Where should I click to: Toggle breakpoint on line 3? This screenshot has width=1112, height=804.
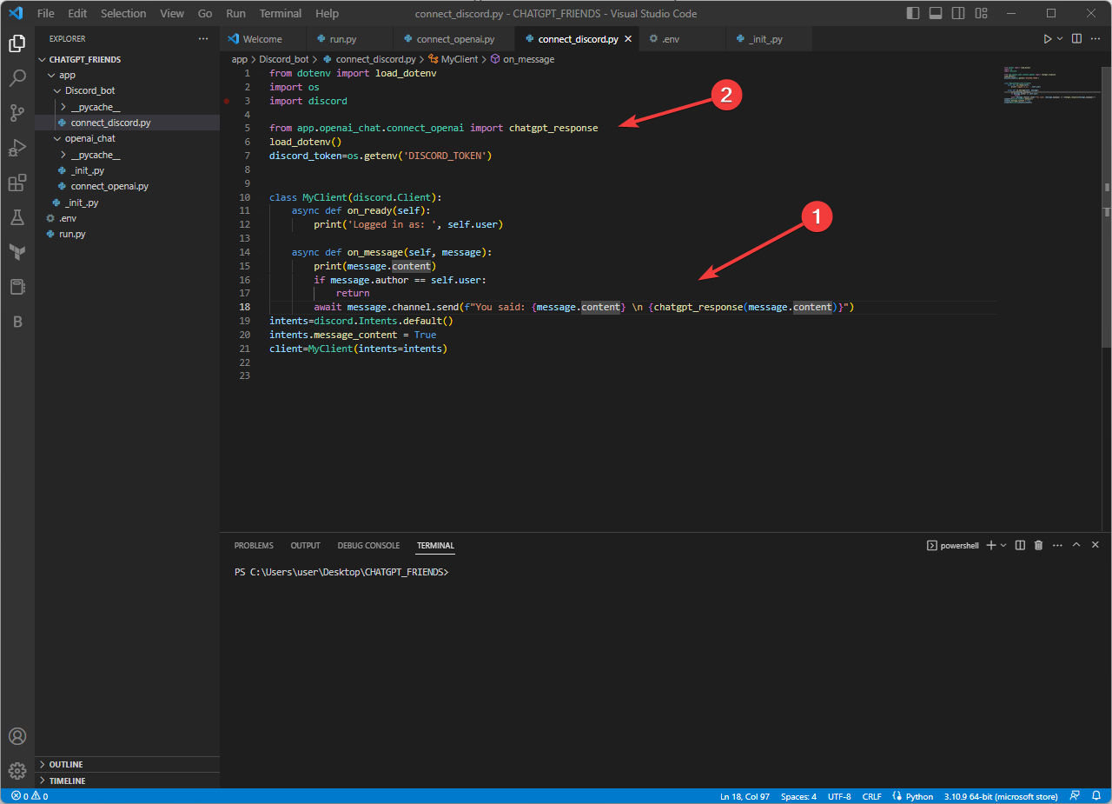pos(227,101)
